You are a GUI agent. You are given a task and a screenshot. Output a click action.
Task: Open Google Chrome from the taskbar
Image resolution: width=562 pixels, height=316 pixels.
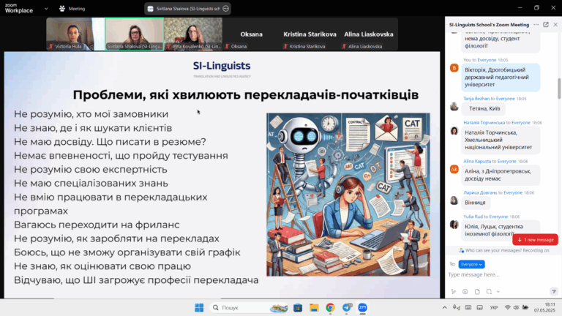coord(330,308)
